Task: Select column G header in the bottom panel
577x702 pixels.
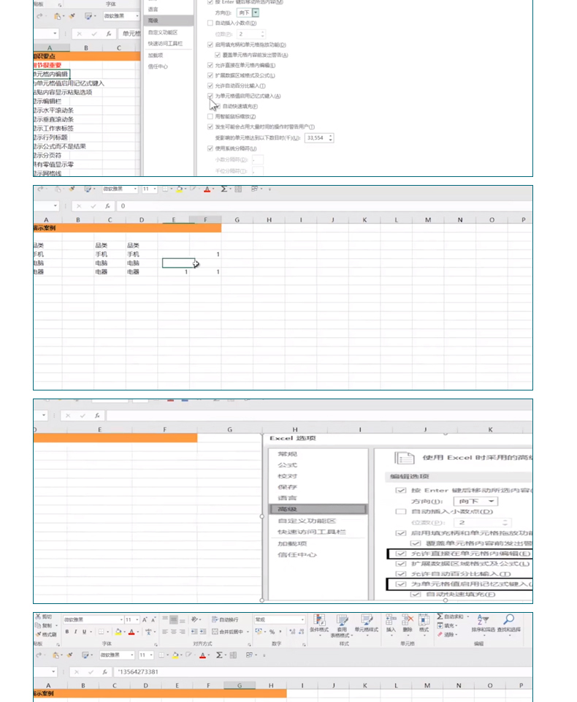Action: click(x=240, y=685)
